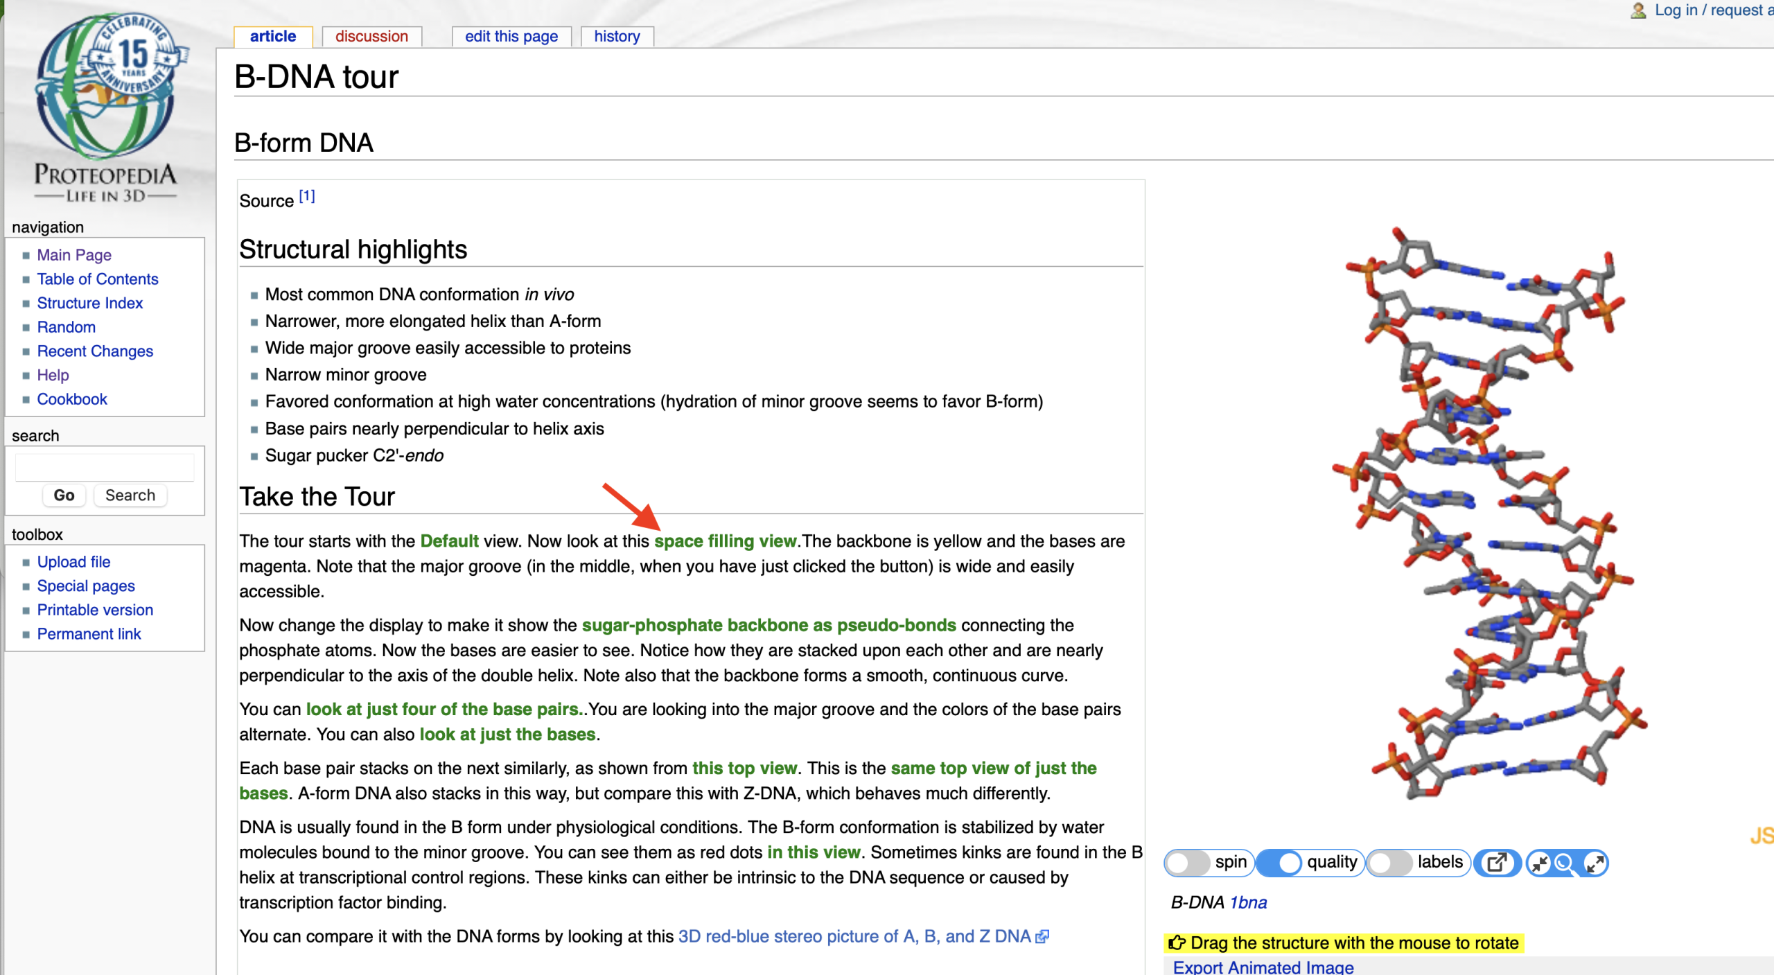Click Export Animated Image link

coord(1263,967)
